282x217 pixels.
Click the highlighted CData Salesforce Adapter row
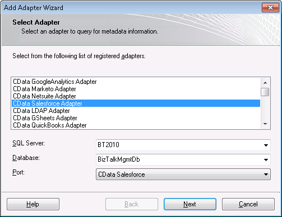(136, 103)
